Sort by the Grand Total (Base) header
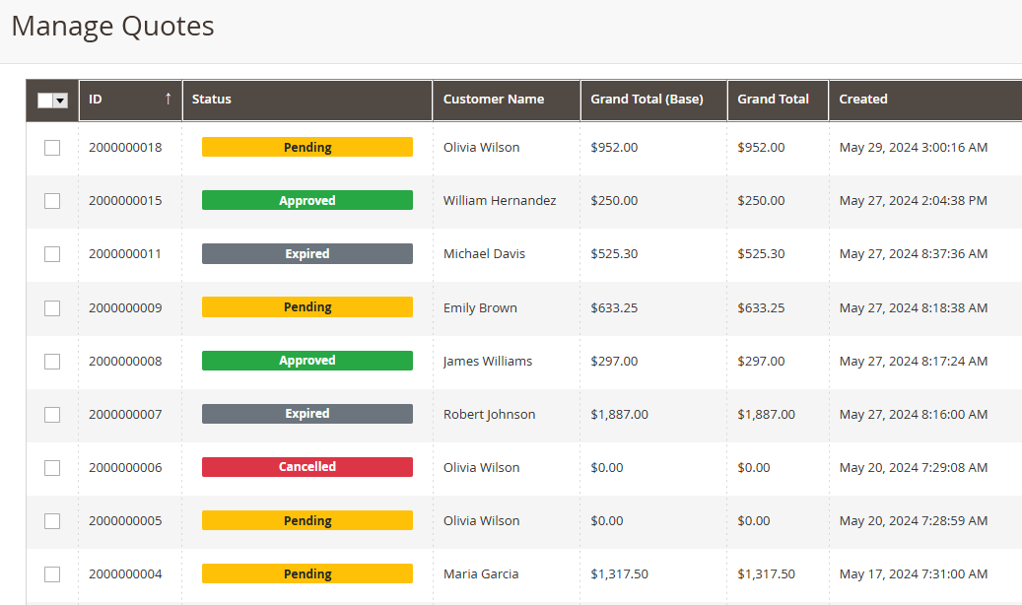Screen dimensions: 1022x605 647,100
